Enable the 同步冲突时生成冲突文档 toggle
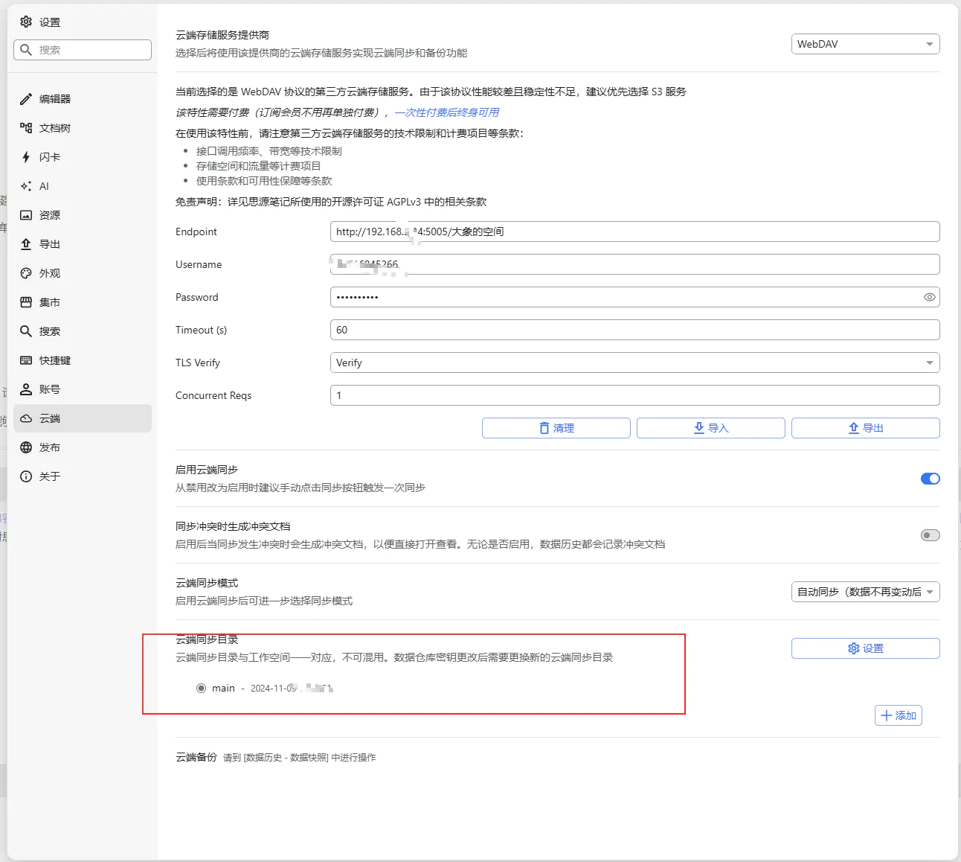961x862 pixels. click(x=930, y=535)
